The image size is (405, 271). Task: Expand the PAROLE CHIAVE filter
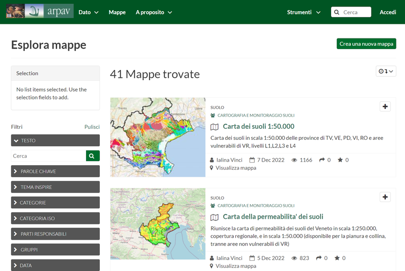coord(55,172)
